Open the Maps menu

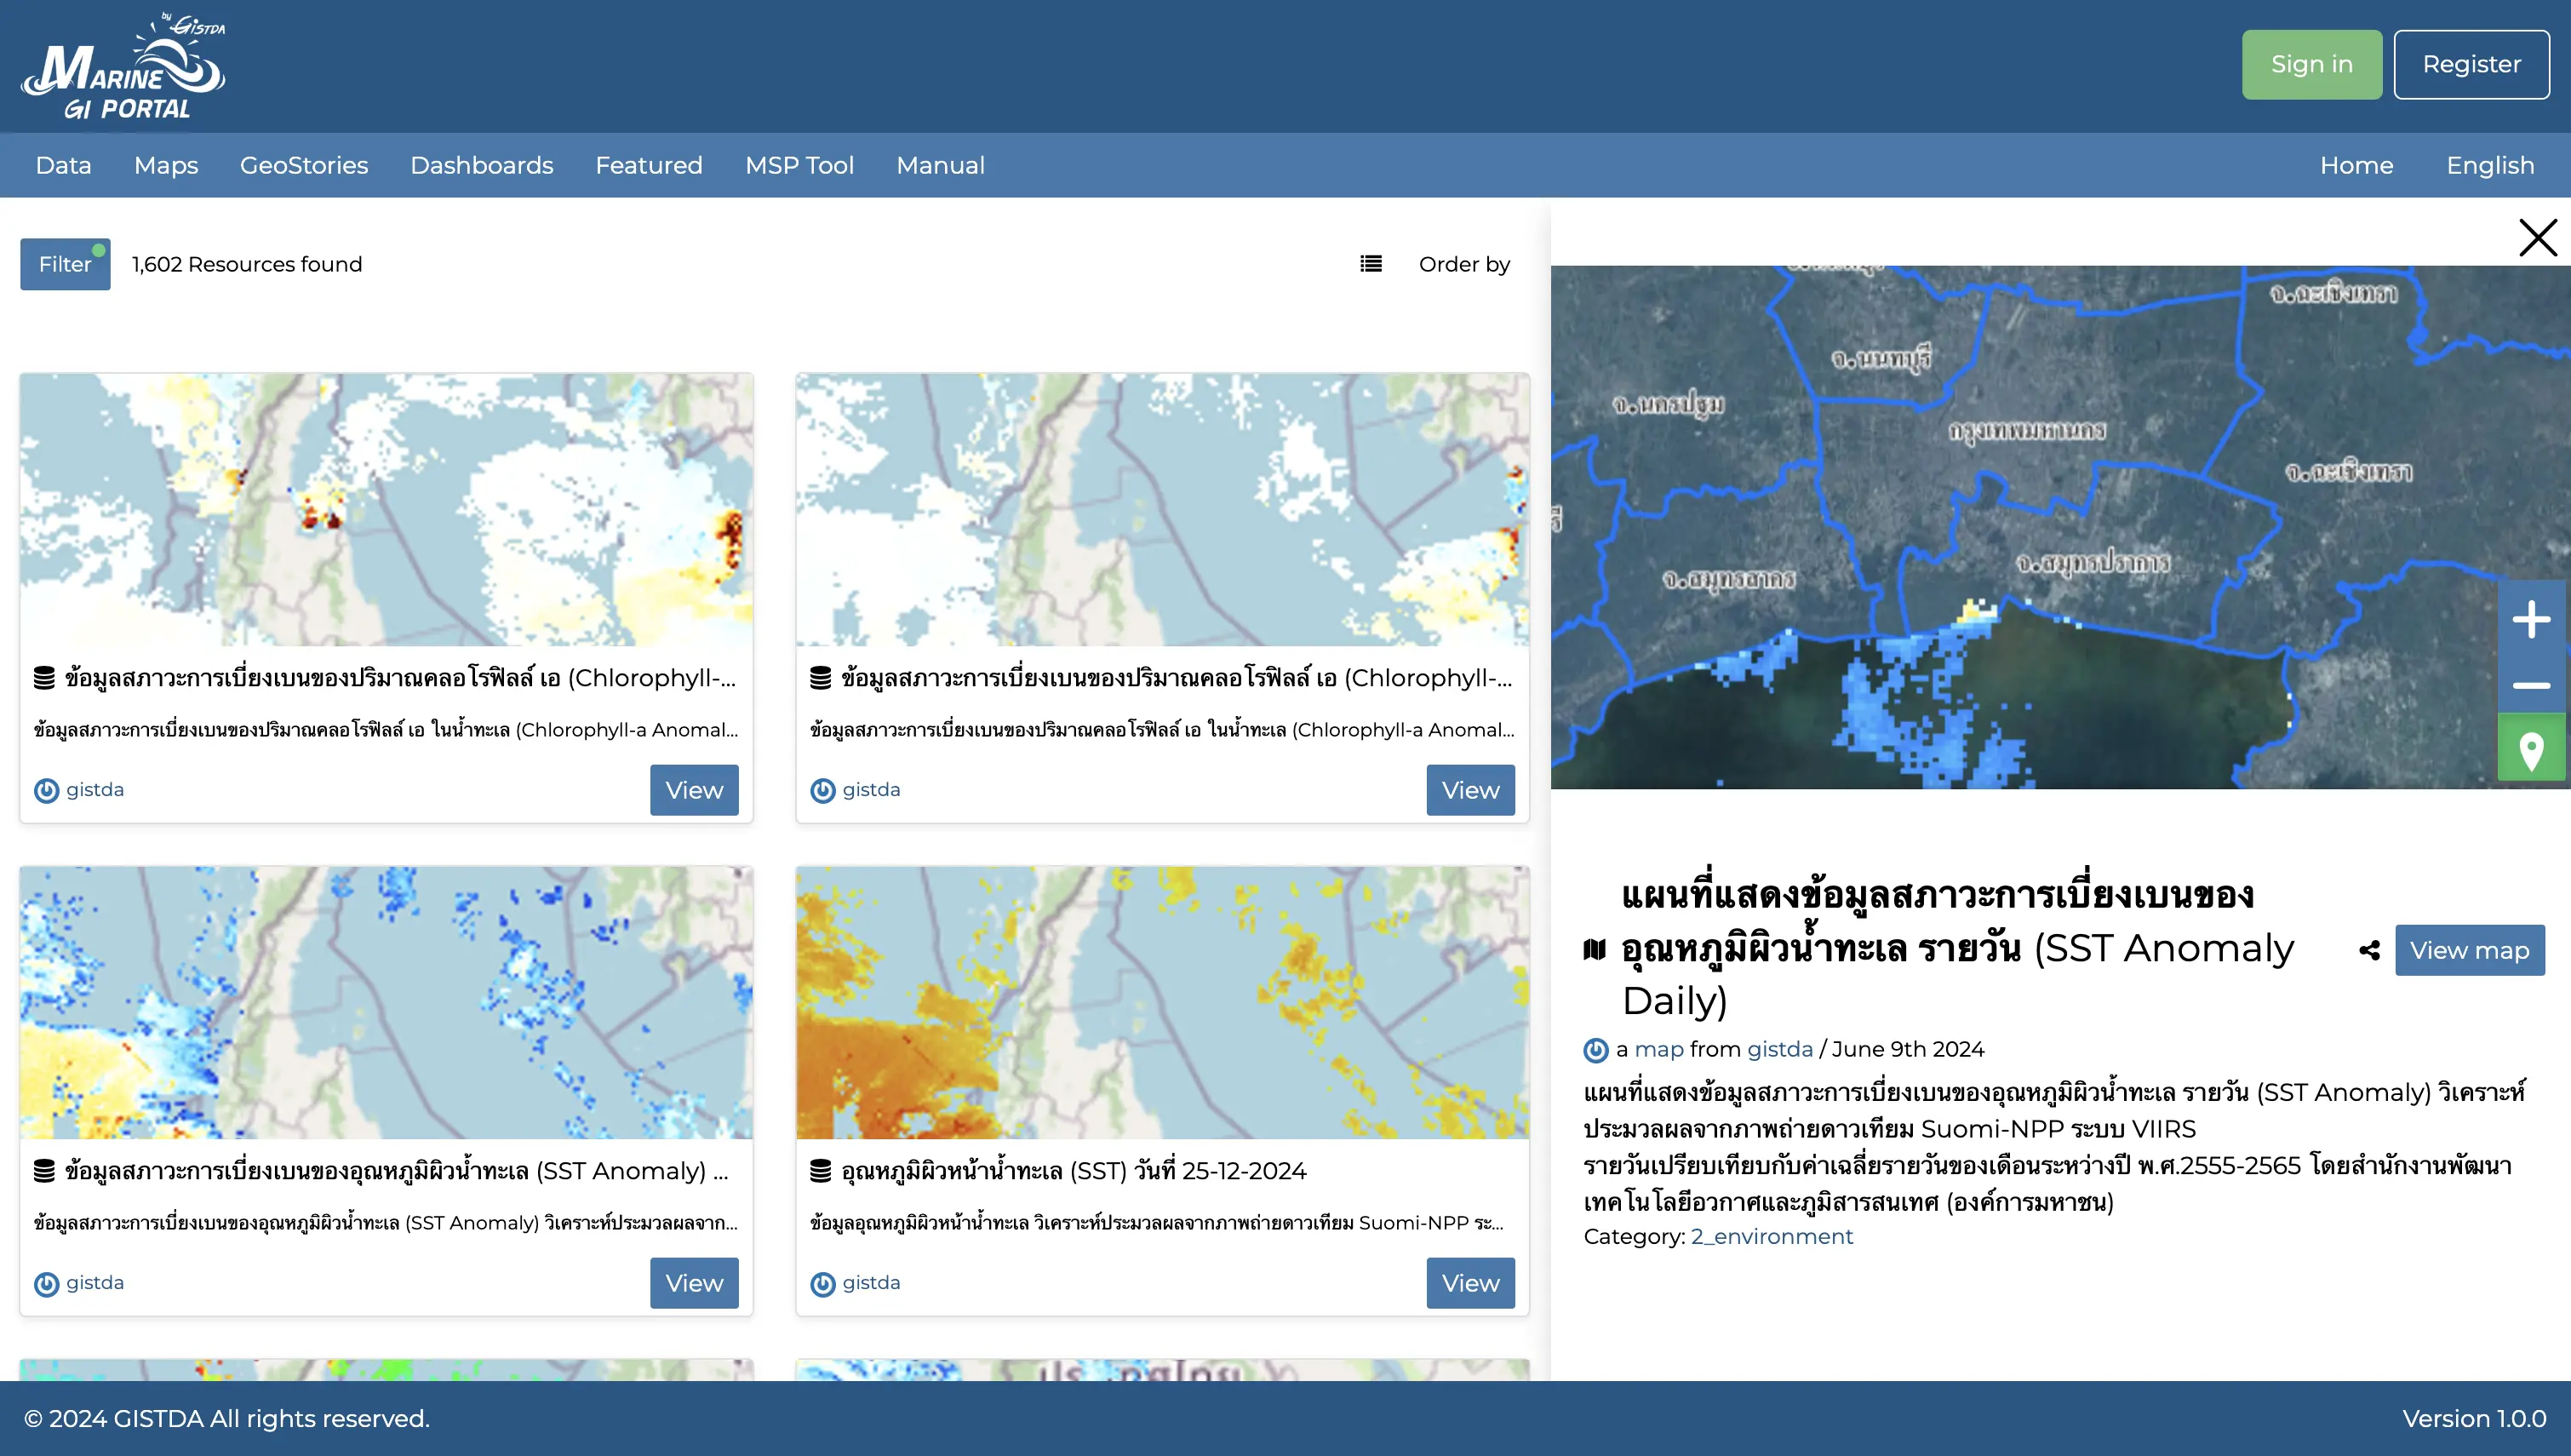point(166,165)
